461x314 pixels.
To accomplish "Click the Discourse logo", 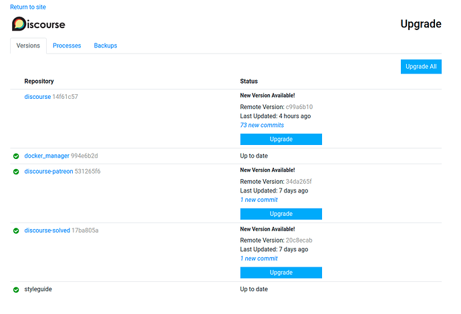I will click(x=39, y=24).
